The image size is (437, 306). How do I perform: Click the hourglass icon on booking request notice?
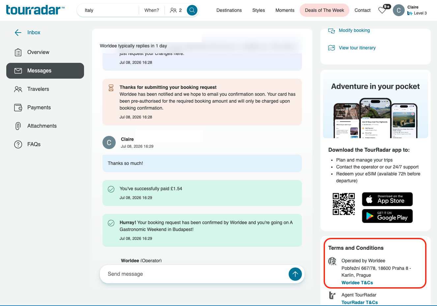[x=111, y=88]
